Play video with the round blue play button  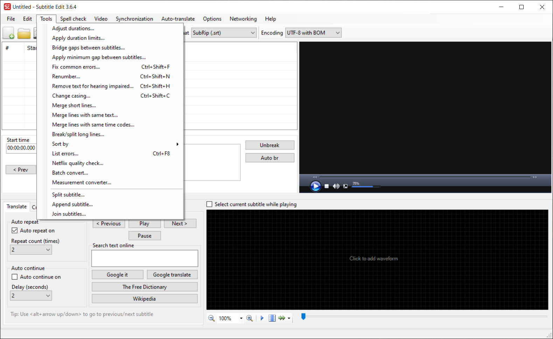point(315,186)
